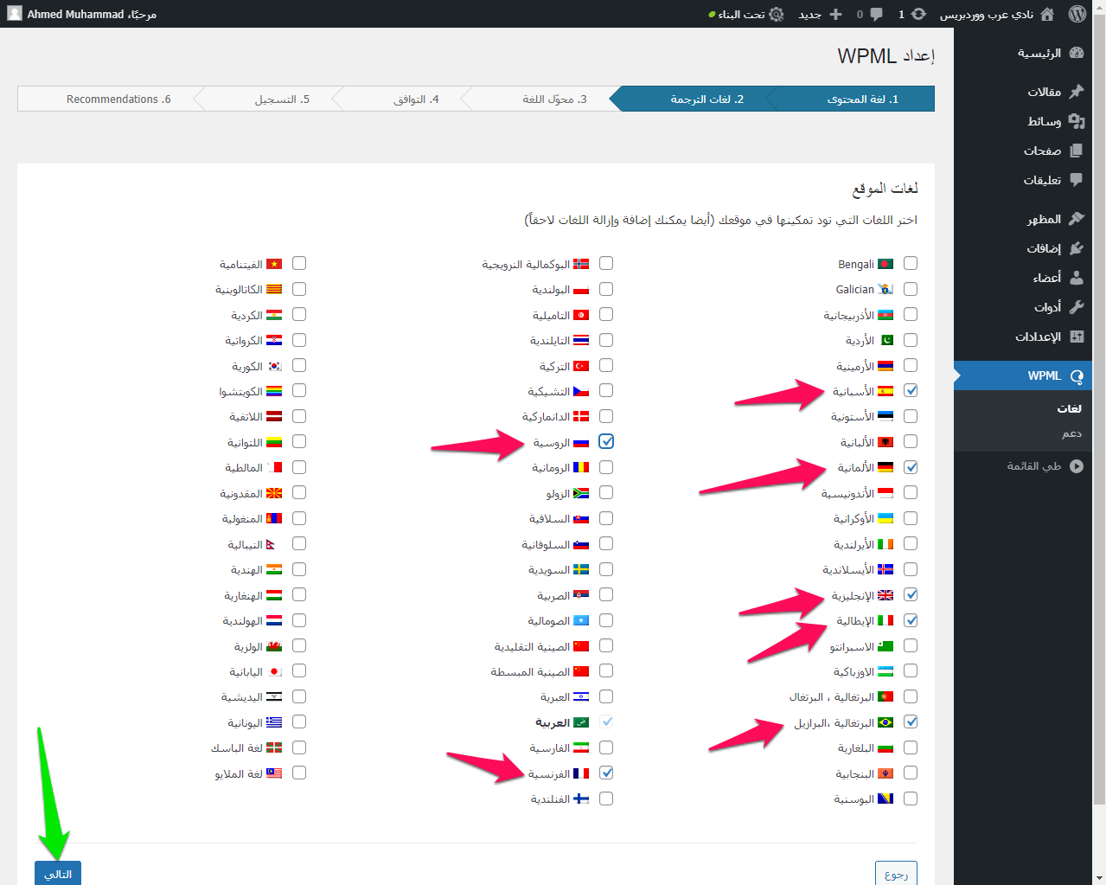Click the plus icon for جديد
Viewport: 1106px width, 885px height.
[835, 14]
